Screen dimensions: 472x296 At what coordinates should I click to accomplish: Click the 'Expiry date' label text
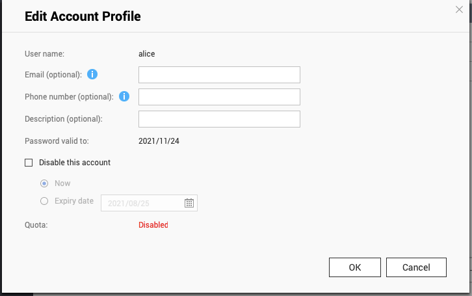(74, 201)
